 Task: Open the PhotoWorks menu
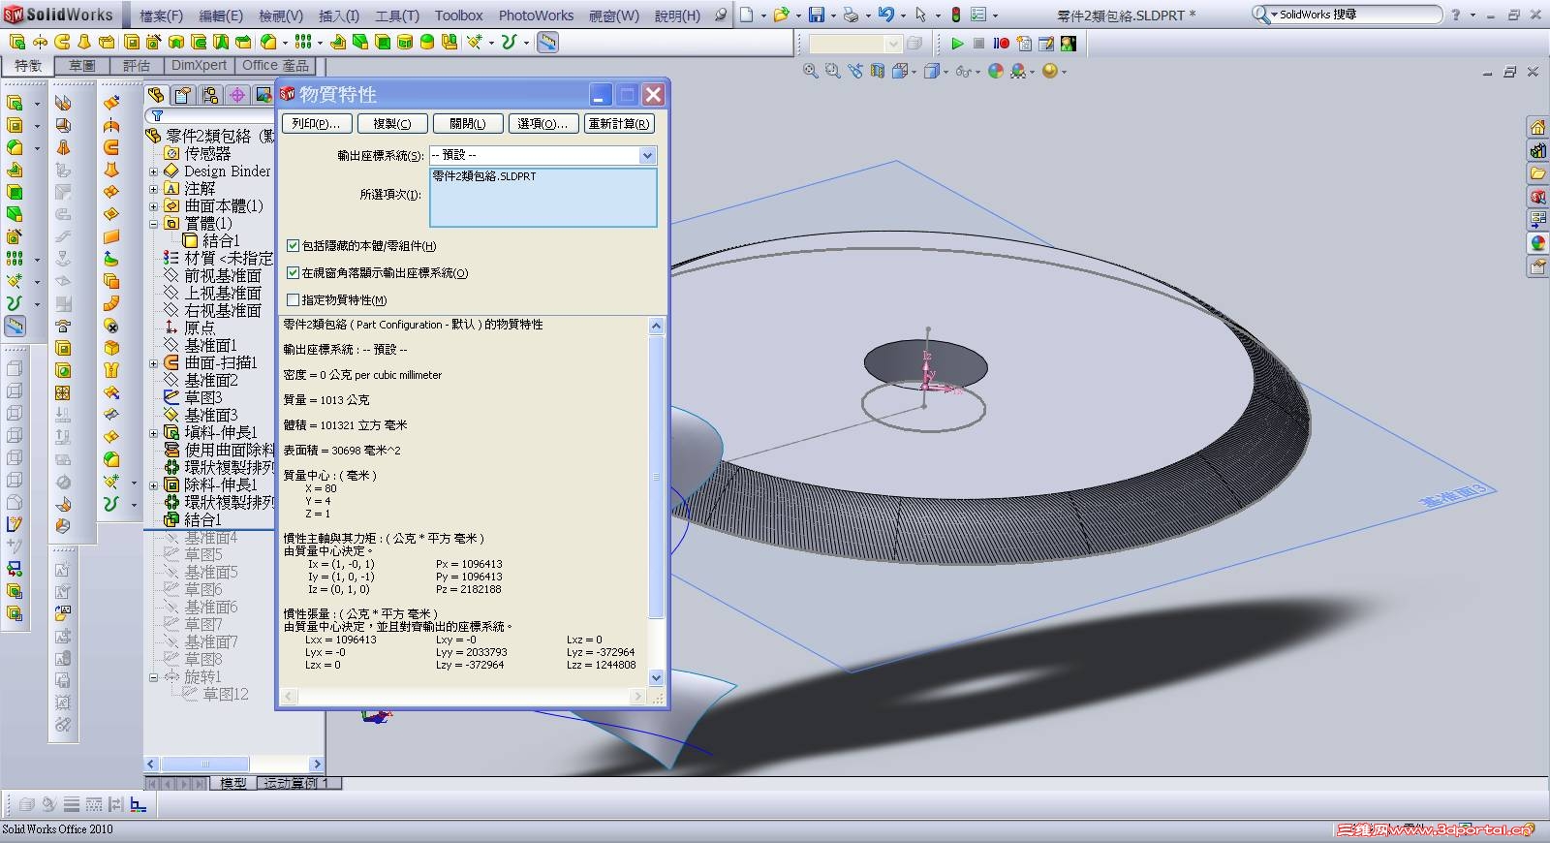coord(536,16)
